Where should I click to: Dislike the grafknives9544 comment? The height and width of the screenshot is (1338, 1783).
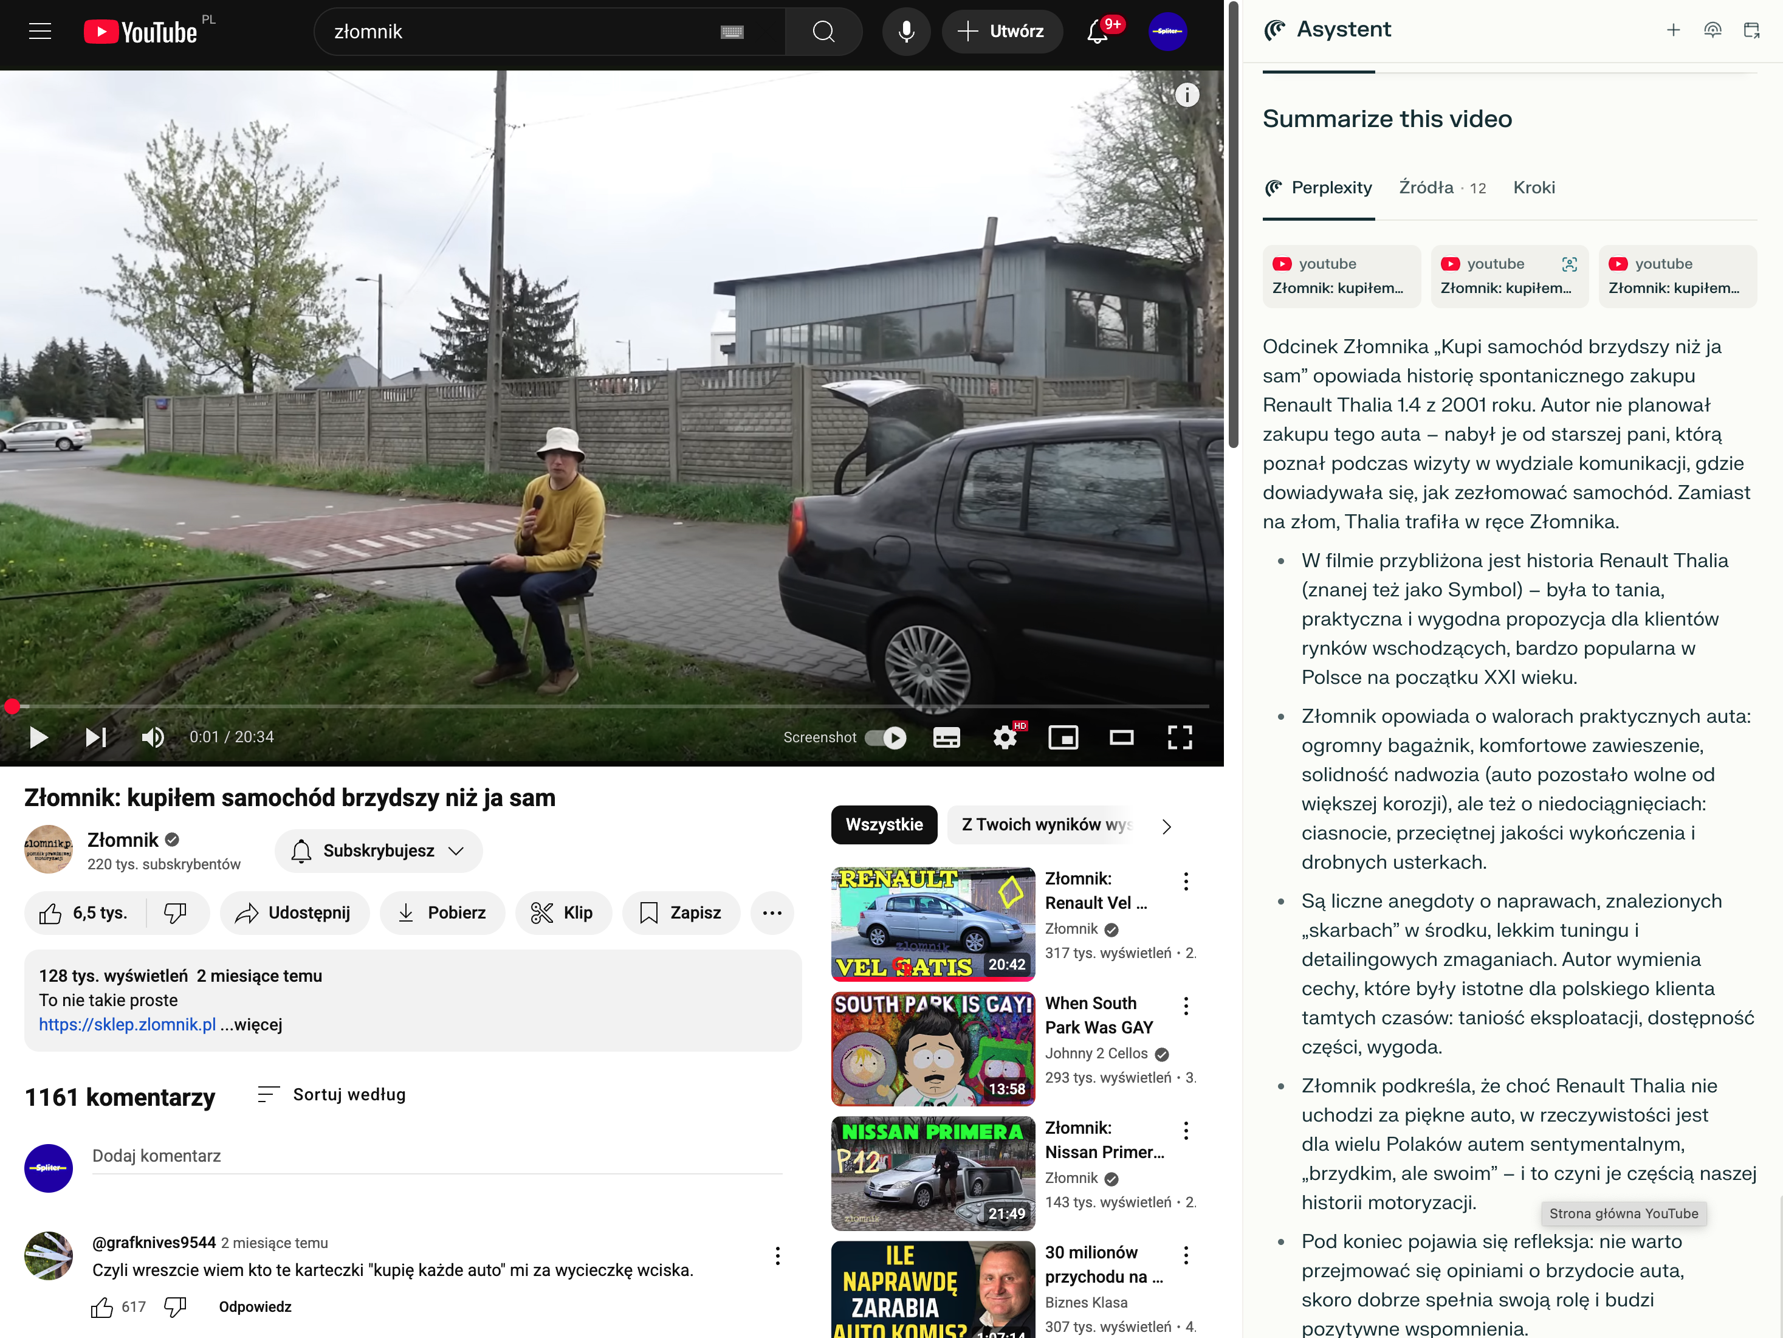click(x=175, y=1308)
